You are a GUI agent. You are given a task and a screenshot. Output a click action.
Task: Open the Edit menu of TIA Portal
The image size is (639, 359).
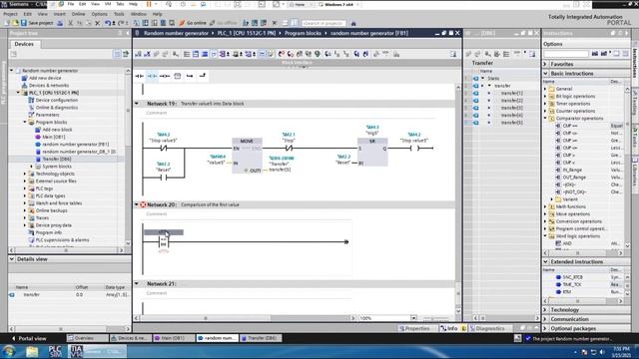tap(27, 14)
